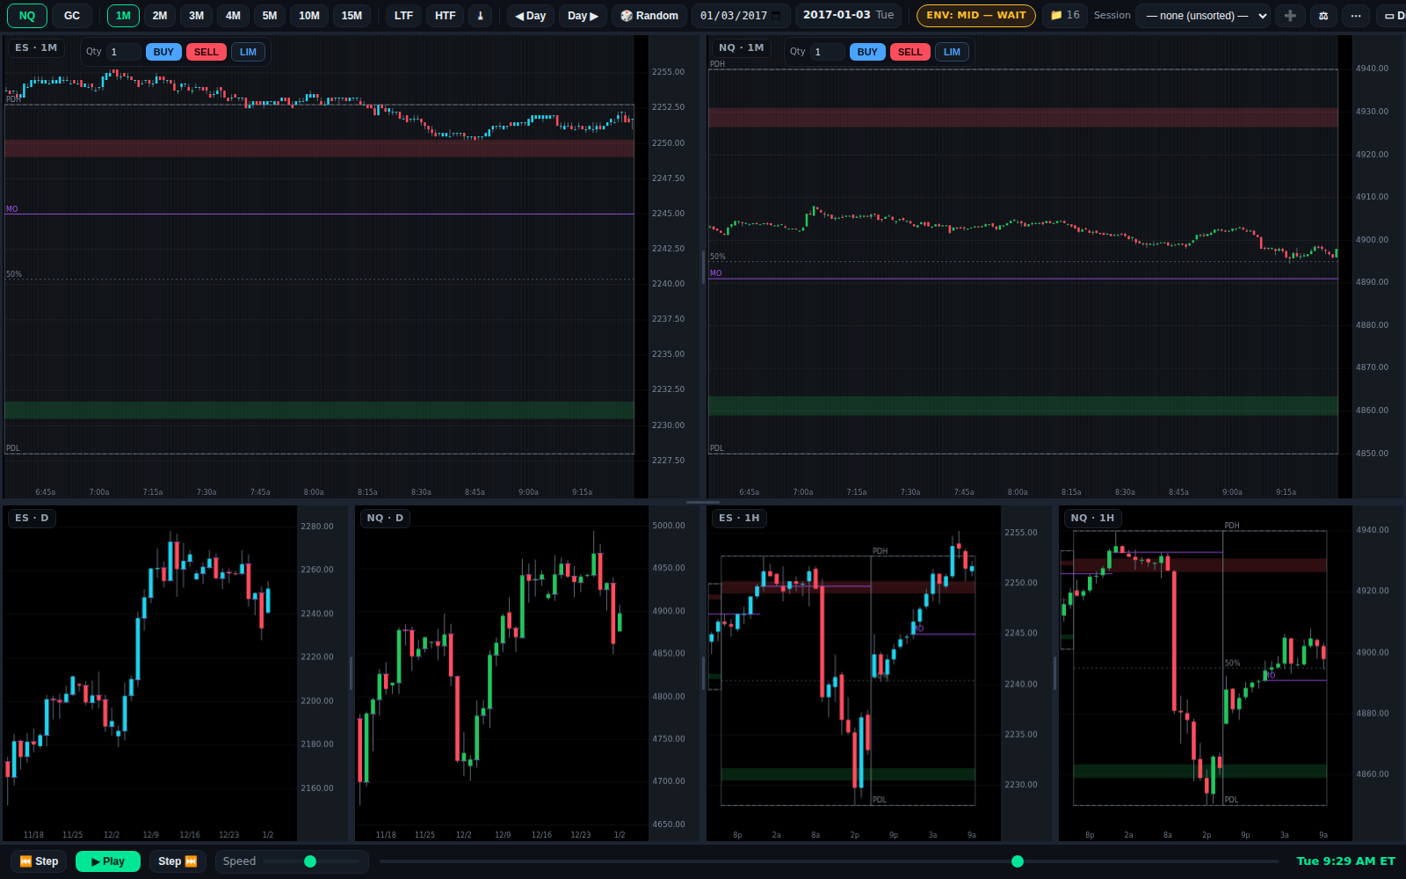Click the 2017-01-03 Tue date label

848,15
